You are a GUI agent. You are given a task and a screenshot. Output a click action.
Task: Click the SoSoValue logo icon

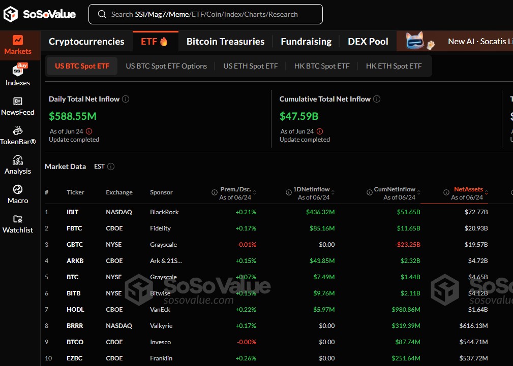coord(11,14)
